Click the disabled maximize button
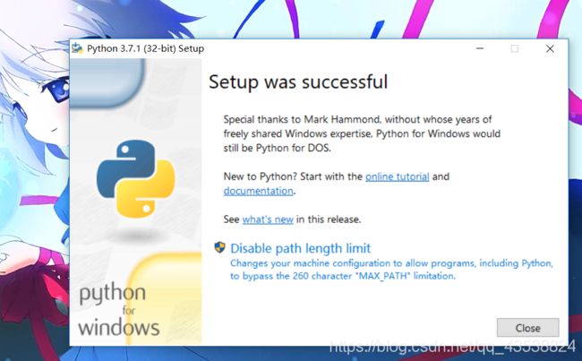582x361 pixels. pyautogui.click(x=515, y=48)
